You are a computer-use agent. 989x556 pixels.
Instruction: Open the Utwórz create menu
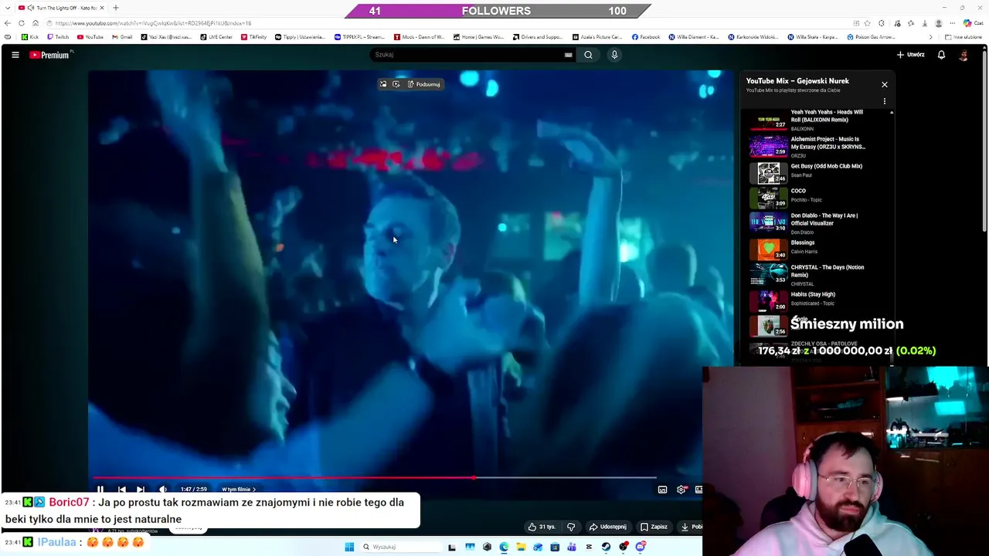910,55
